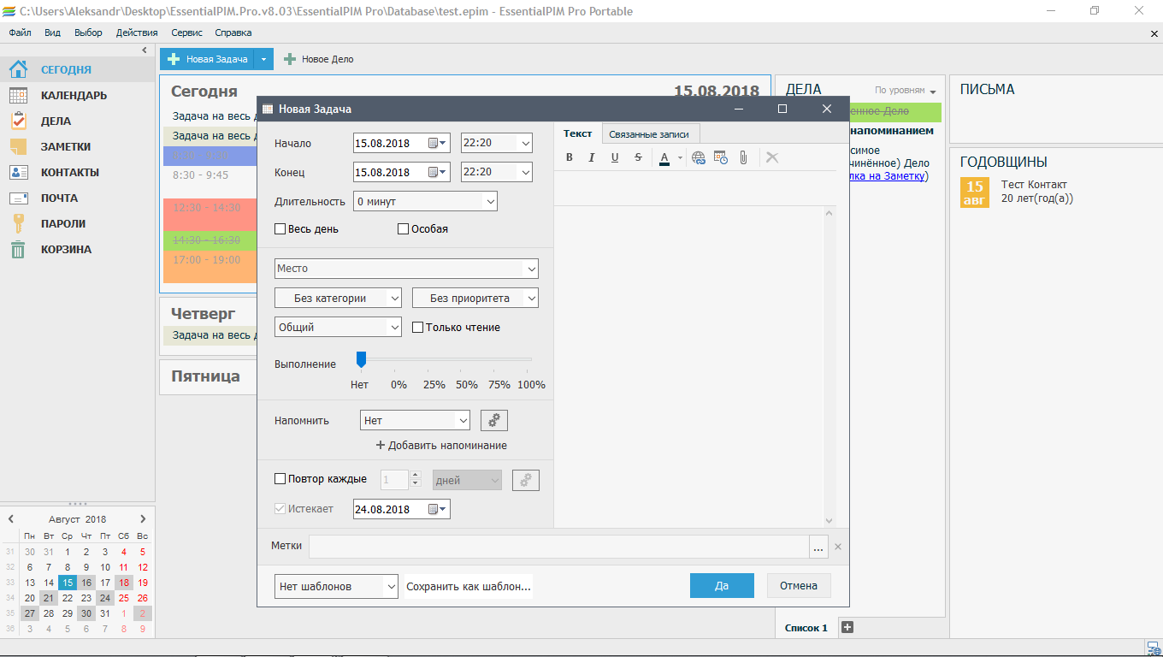Viewport: 1163px width, 657px height.
Task: Tick the Особая checkbox
Action: pos(404,229)
